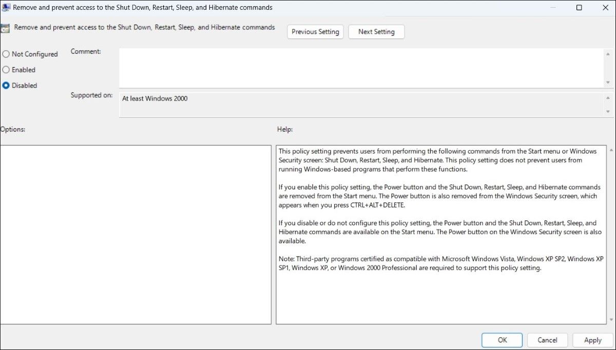Image resolution: width=616 pixels, height=350 pixels.
Task: Click the Supported on scroll down arrow
Action: pyautogui.click(x=609, y=112)
